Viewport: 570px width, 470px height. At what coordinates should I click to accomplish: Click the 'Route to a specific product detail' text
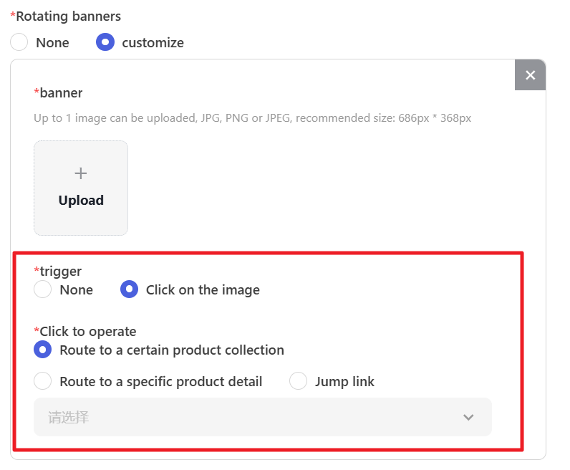click(x=160, y=382)
